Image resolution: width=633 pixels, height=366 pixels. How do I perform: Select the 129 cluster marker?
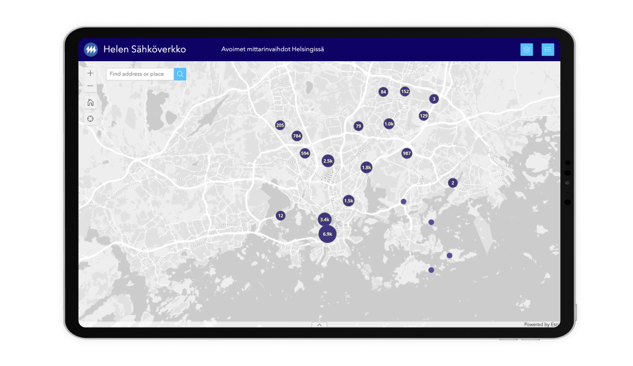[x=423, y=116]
